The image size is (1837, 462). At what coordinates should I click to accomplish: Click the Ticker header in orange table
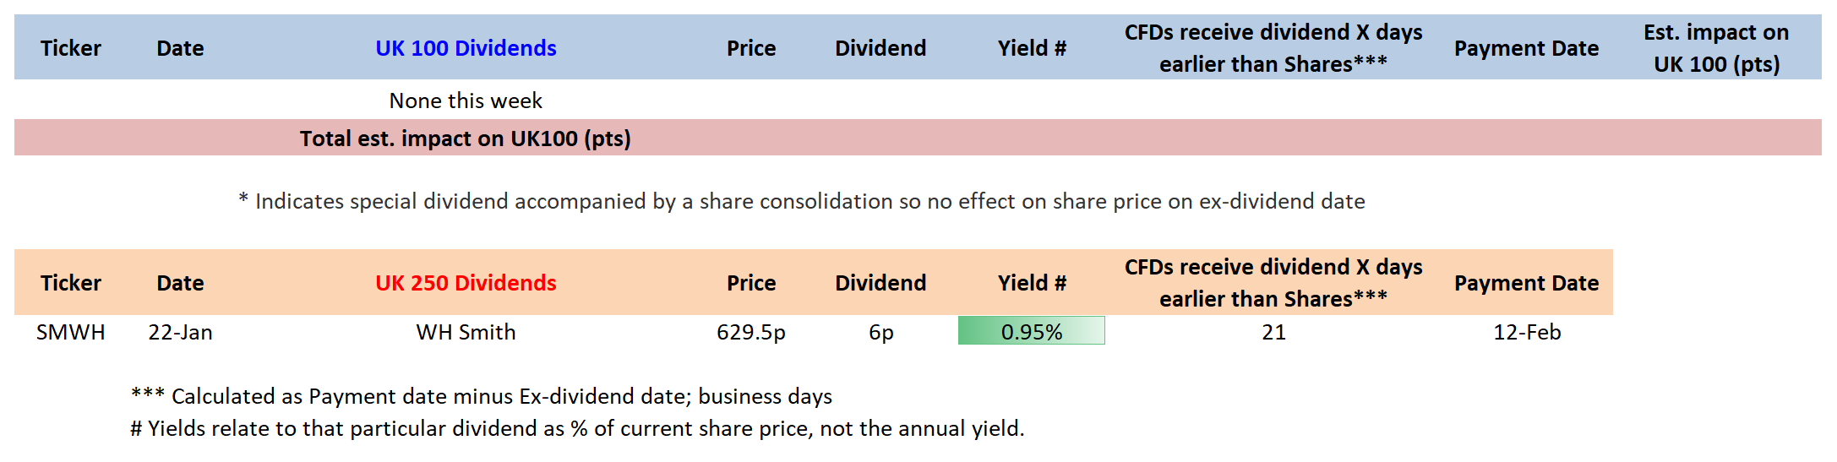(71, 283)
